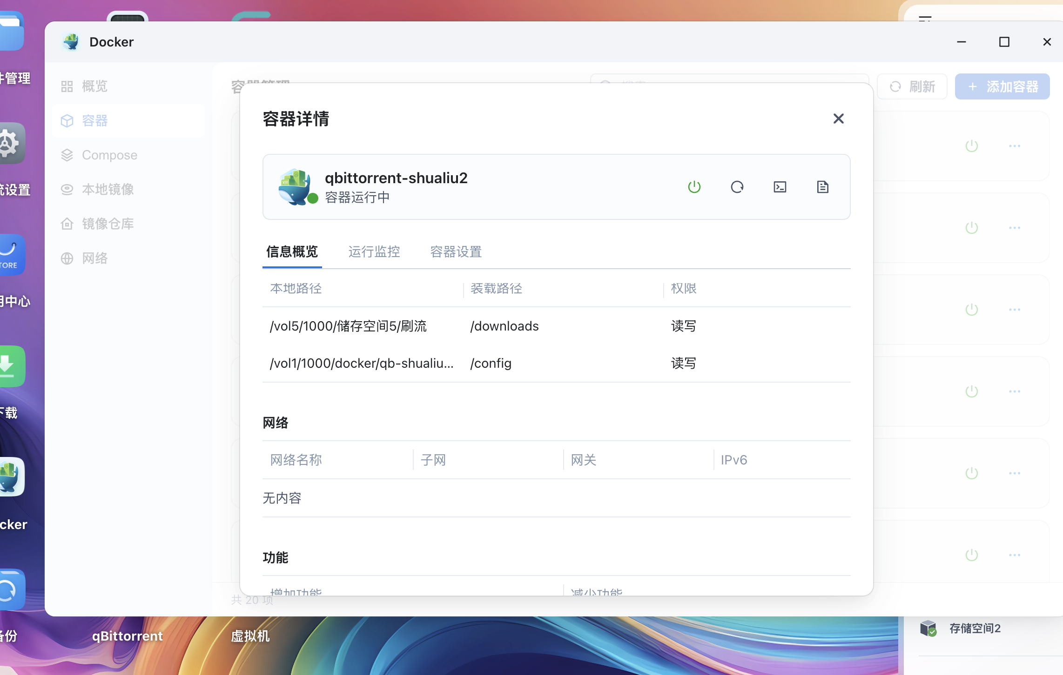Click the 无内容 text under 网络
Viewport: 1063px width, 675px height.
click(282, 498)
